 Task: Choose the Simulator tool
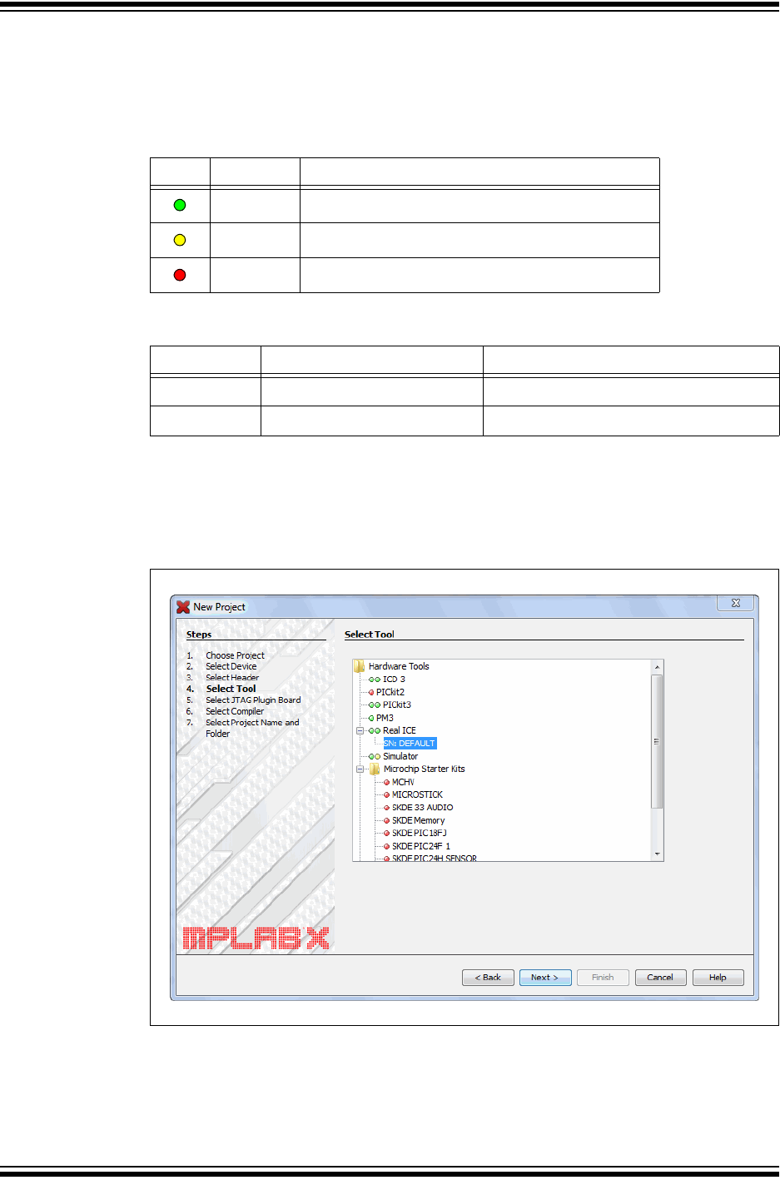[x=400, y=756]
